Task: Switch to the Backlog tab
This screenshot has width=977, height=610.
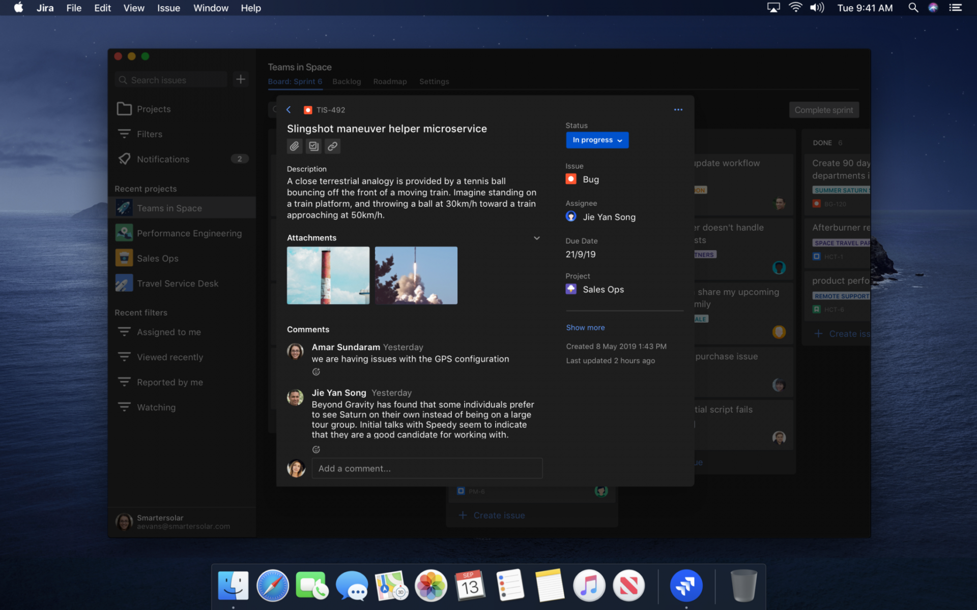Action: pos(347,81)
